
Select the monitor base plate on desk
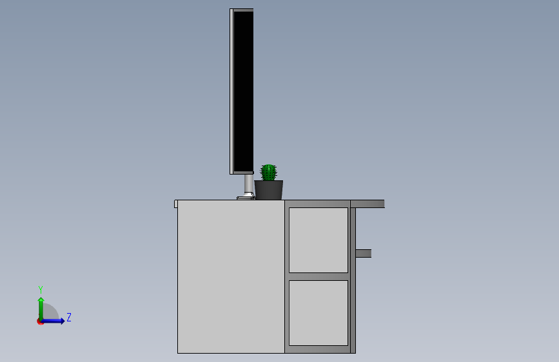tap(246, 197)
